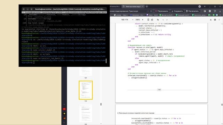Viewport: 223px width, 125px height.
Task: Switch to the first background browser tab
Action: click(115, 7)
